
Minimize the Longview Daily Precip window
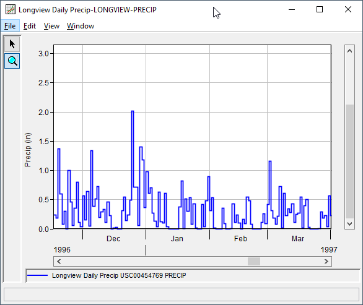pos(292,10)
